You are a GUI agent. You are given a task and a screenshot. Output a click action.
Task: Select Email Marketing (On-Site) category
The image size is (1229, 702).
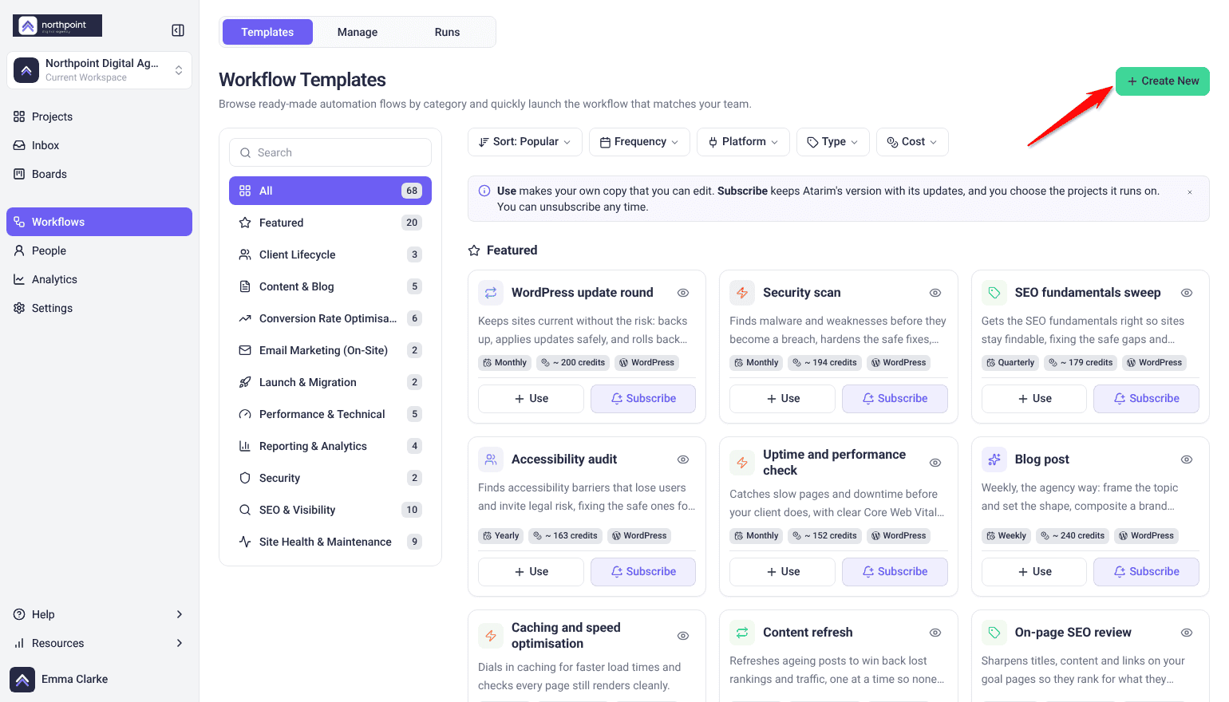coord(330,350)
